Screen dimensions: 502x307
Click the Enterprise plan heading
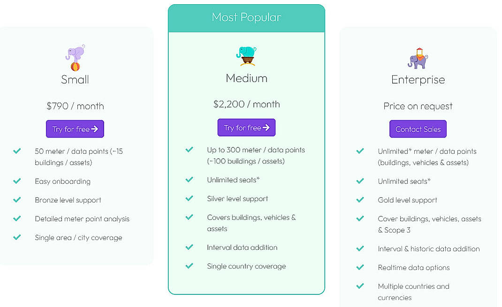click(x=418, y=79)
